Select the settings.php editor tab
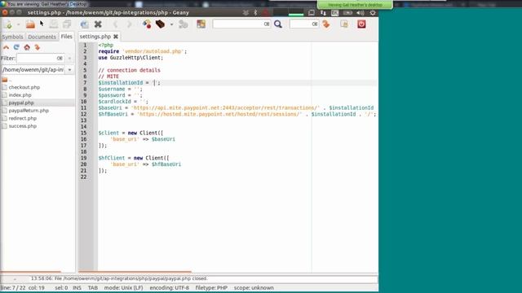The width and height of the screenshot is (522, 293). [x=95, y=37]
